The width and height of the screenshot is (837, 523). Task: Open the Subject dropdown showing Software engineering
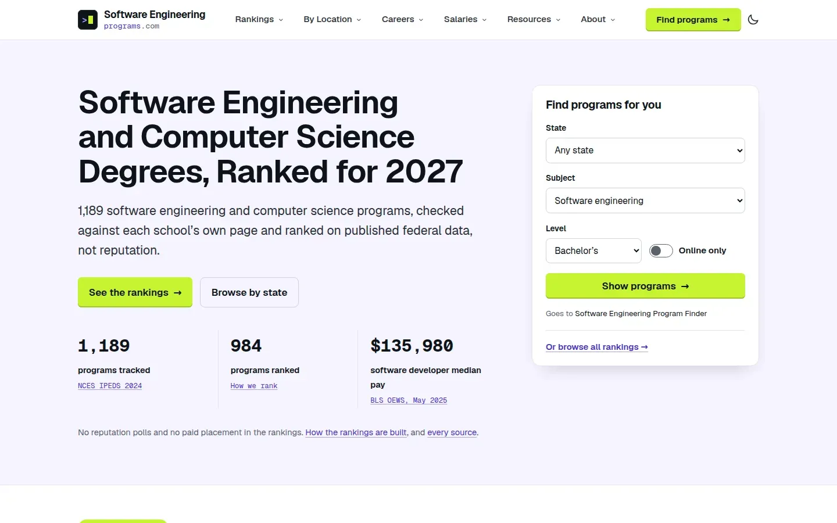tap(645, 200)
